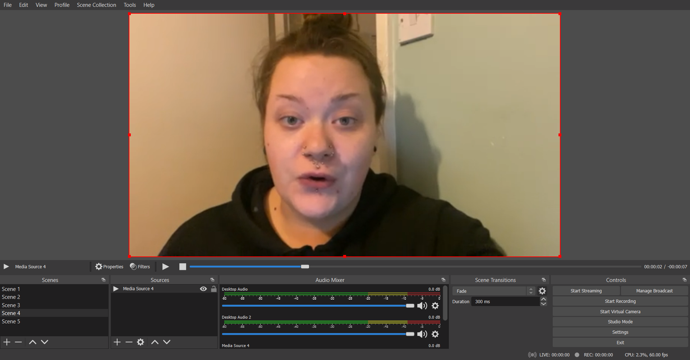This screenshot has height=360, width=690.
Task: Remove the selected source with the minus icon
Action: (x=129, y=342)
